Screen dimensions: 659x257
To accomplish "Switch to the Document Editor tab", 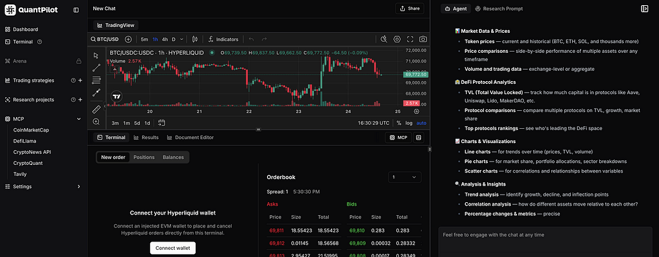I will click(190, 137).
